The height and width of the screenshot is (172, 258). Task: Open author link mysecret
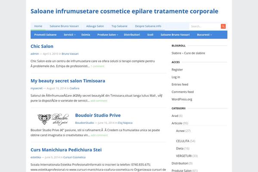[x=37, y=89]
